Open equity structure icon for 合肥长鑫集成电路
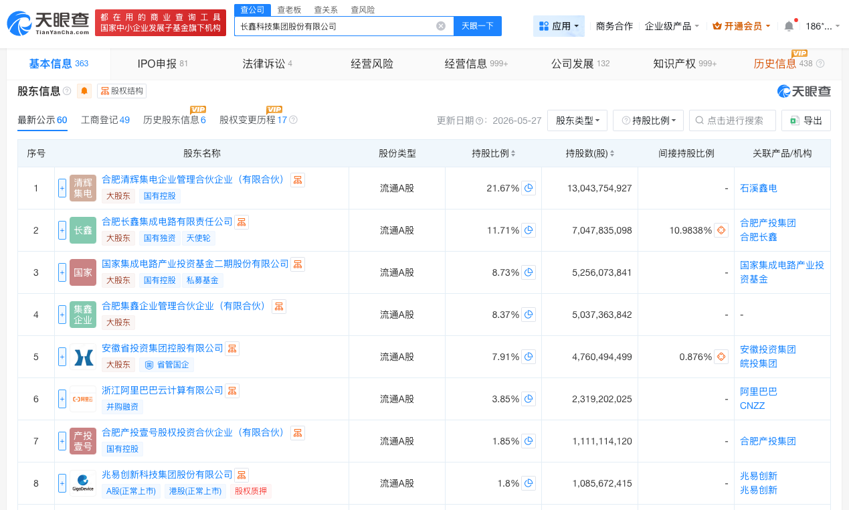 (x=242, y=222)
